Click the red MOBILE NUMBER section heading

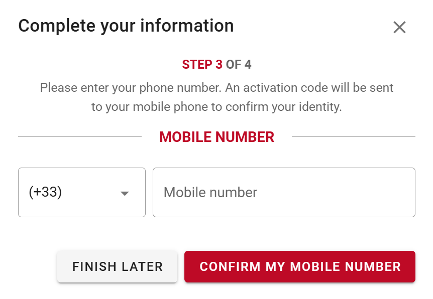click(216, 137)
